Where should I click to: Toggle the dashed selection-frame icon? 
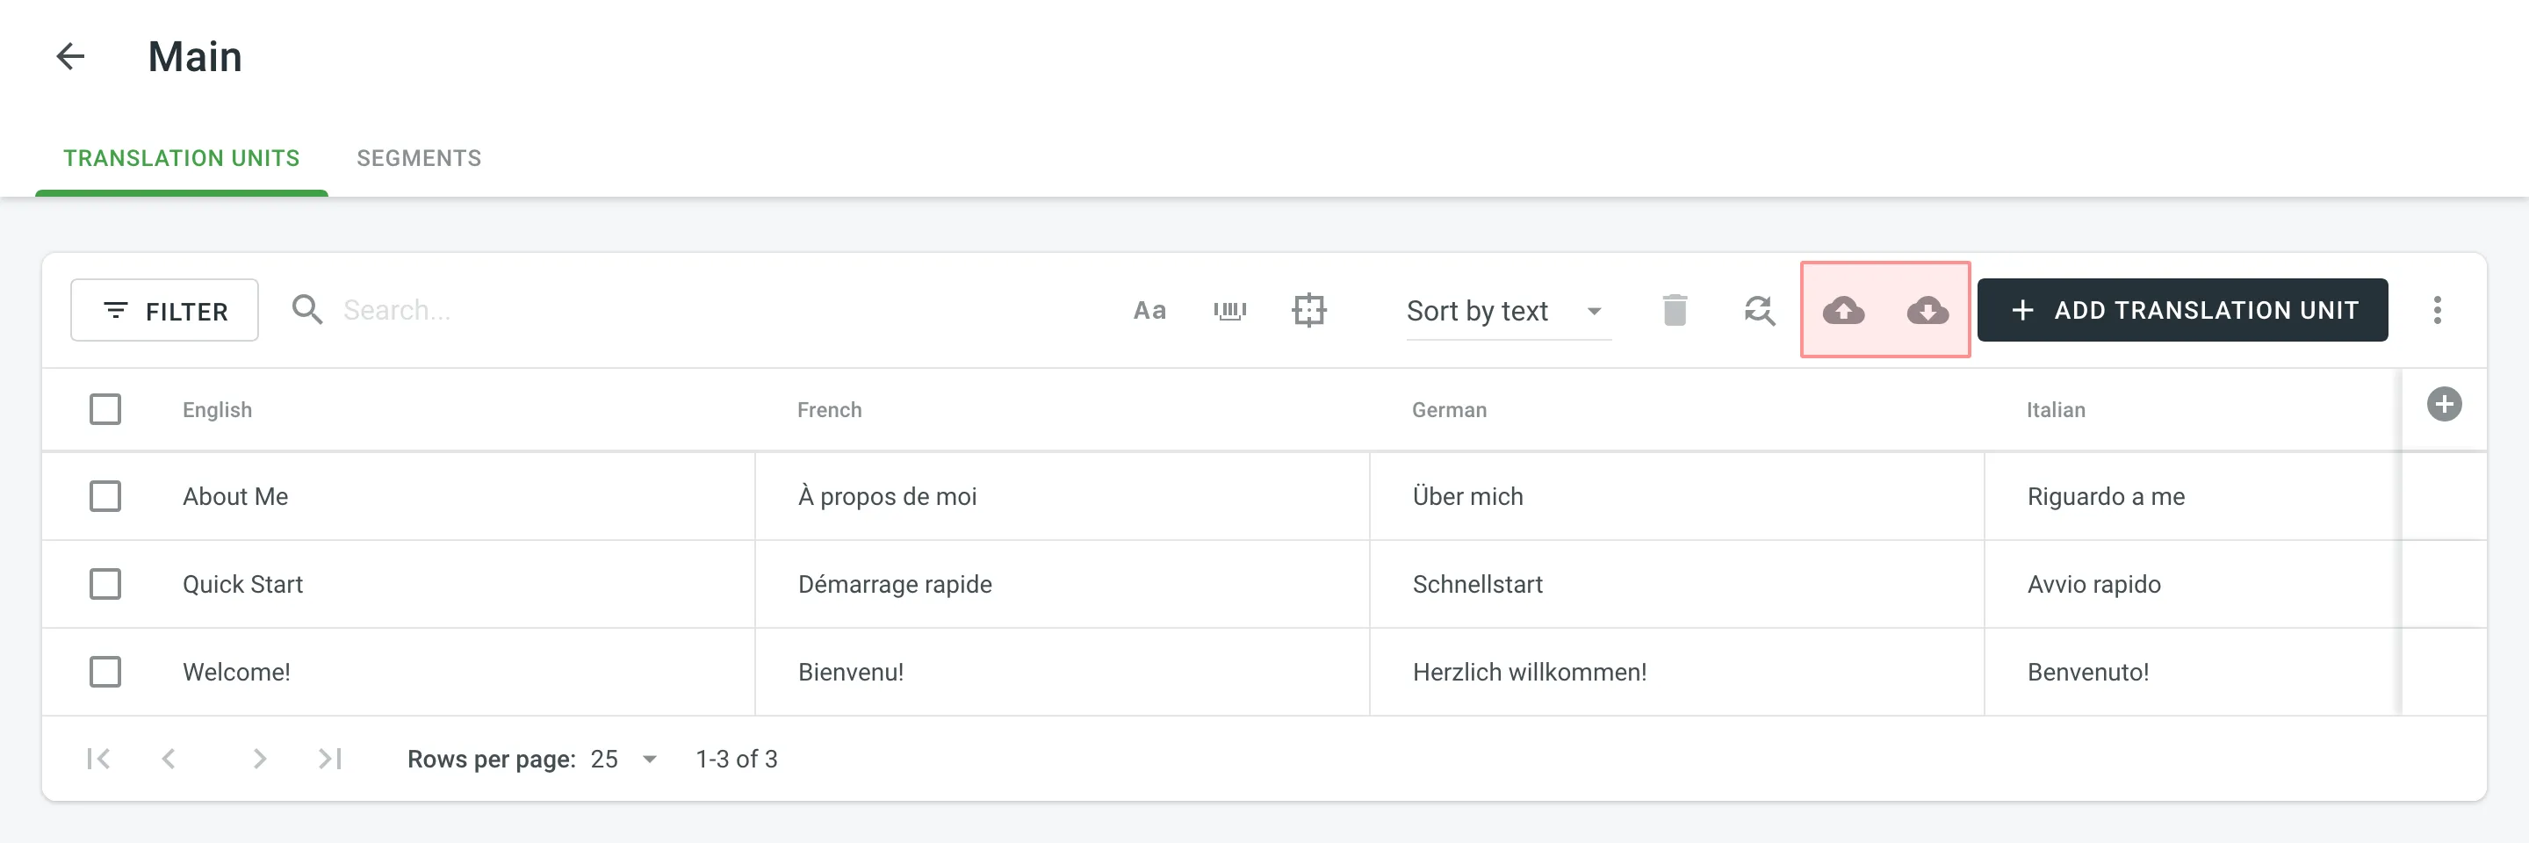coord(1308,311)
